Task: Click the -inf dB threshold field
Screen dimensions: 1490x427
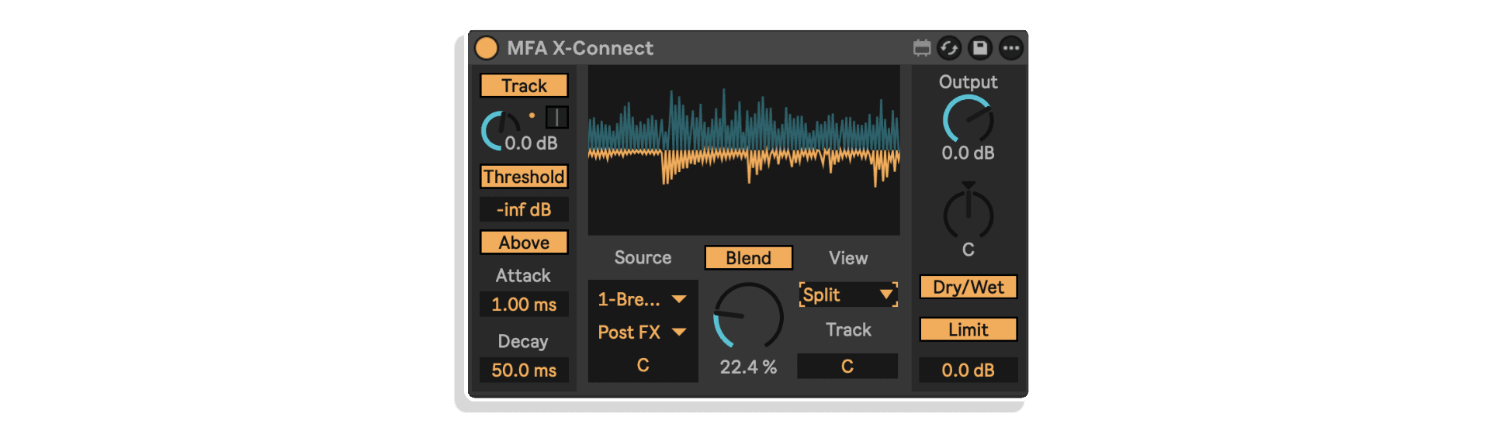Action: pos(524,209)
